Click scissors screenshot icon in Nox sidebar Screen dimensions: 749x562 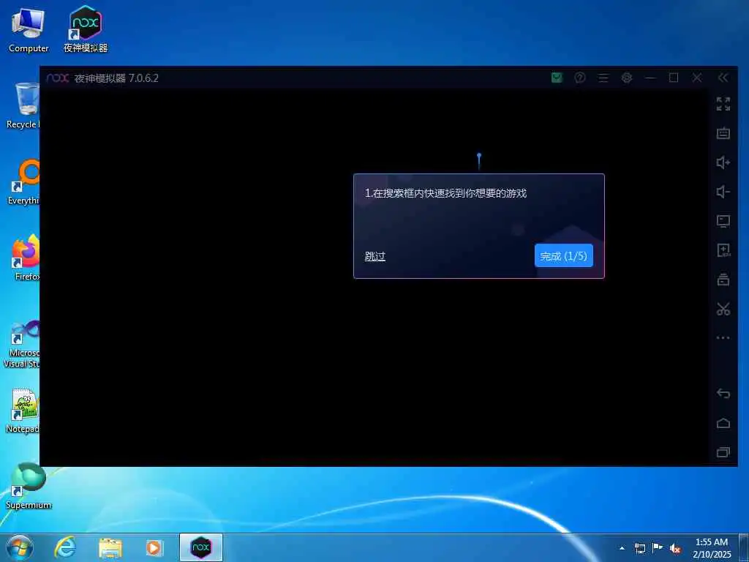[723, 309]
